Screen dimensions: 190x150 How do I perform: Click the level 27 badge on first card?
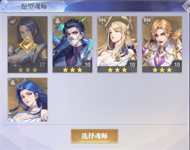point(42,64)
